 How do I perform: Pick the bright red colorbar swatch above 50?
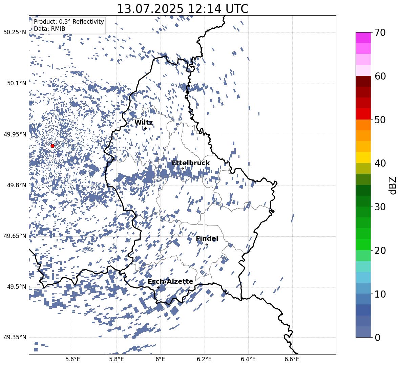[363, 114]
